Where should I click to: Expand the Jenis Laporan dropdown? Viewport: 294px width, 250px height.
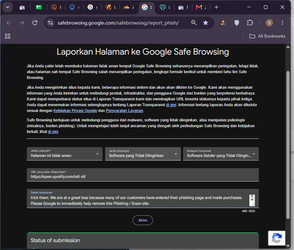pyautogui.click(x=65, y=154)
